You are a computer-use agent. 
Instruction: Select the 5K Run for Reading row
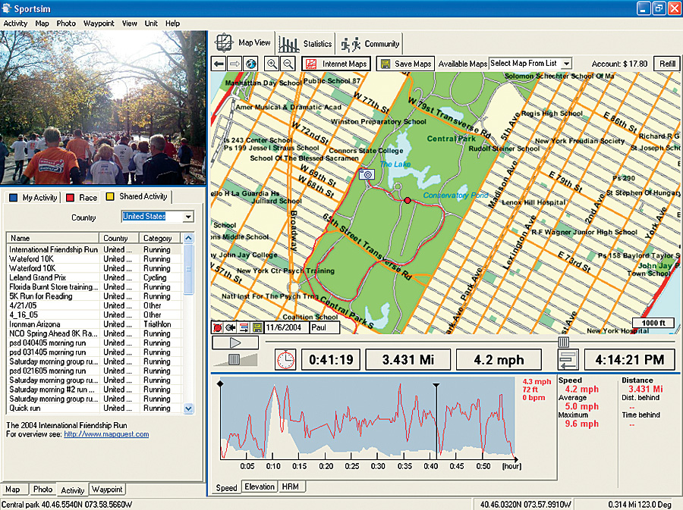point(95,296)
